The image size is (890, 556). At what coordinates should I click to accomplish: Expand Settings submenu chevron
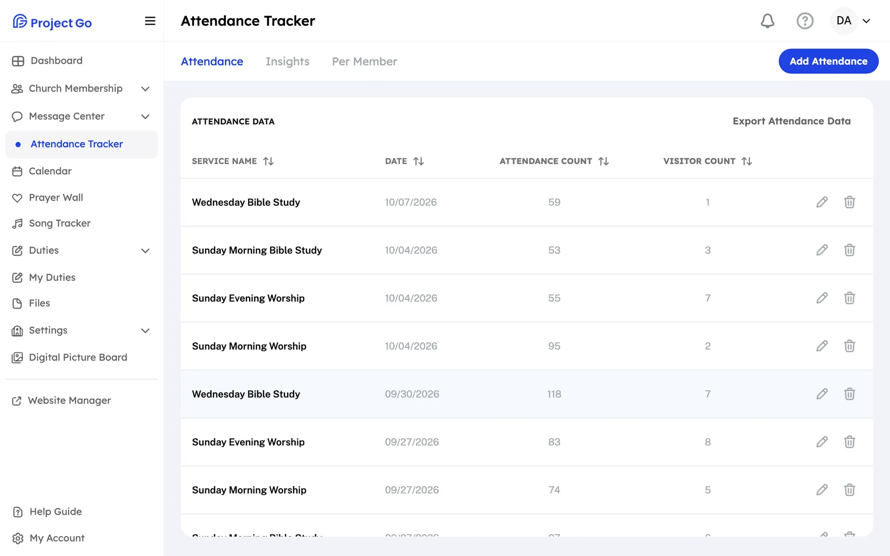145,331
